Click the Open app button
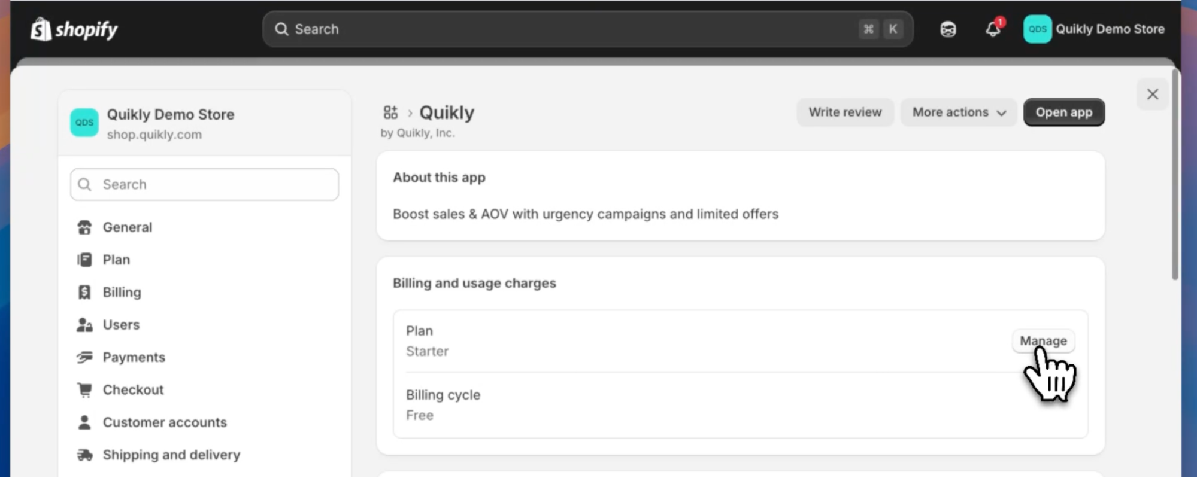Screen dimensions: 1197x478 1063,112
